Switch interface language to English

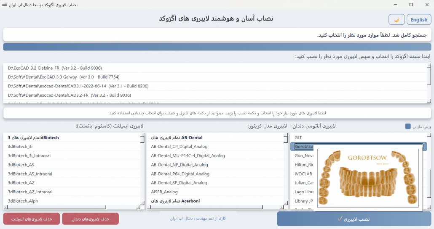pos(418,20)
